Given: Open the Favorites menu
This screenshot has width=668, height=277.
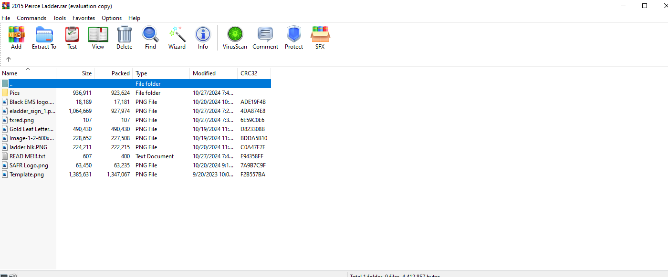Looking at the screenshot, I should click(x=83, y=18).
